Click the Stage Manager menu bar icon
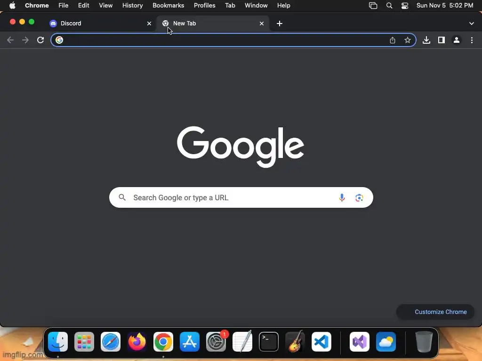 point(373,6)
